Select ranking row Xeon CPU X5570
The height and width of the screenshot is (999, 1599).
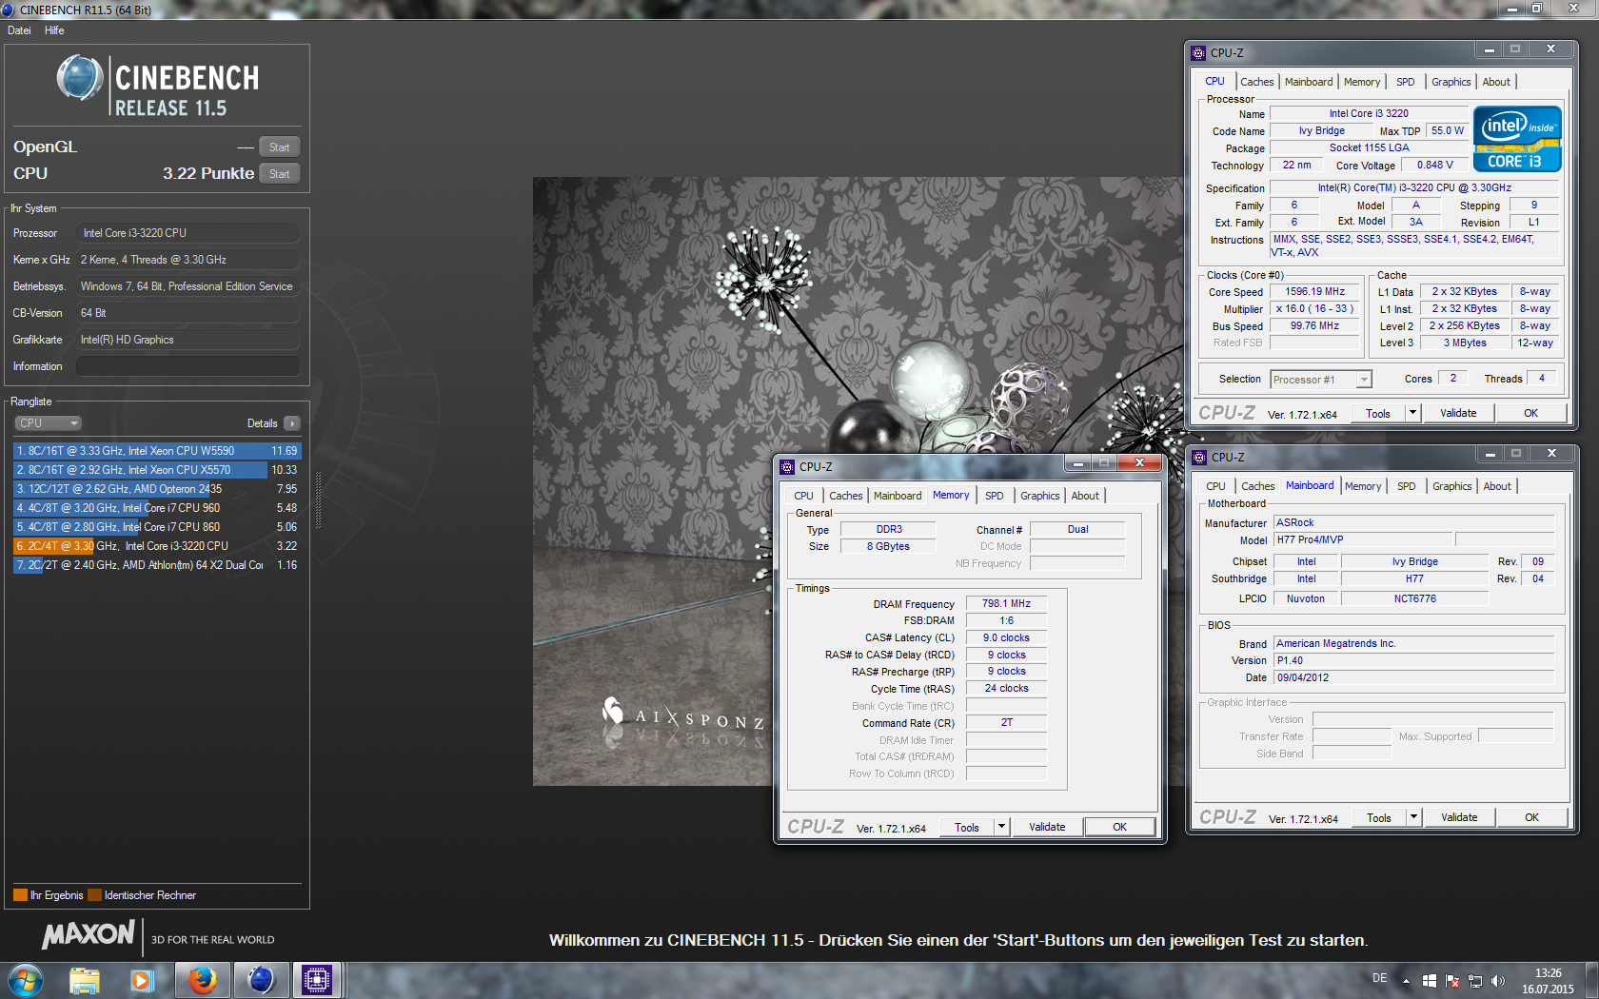157,470
